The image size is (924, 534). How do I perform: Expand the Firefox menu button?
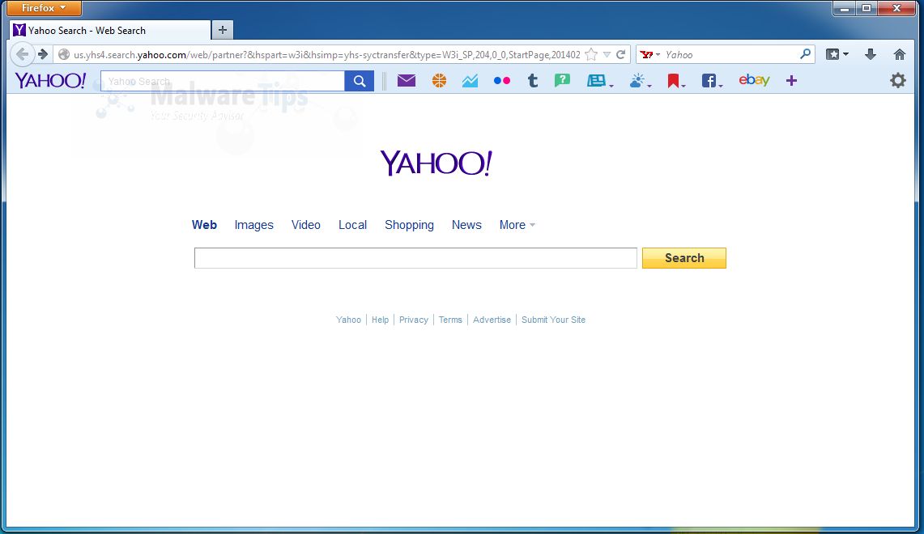coord(45,7)
